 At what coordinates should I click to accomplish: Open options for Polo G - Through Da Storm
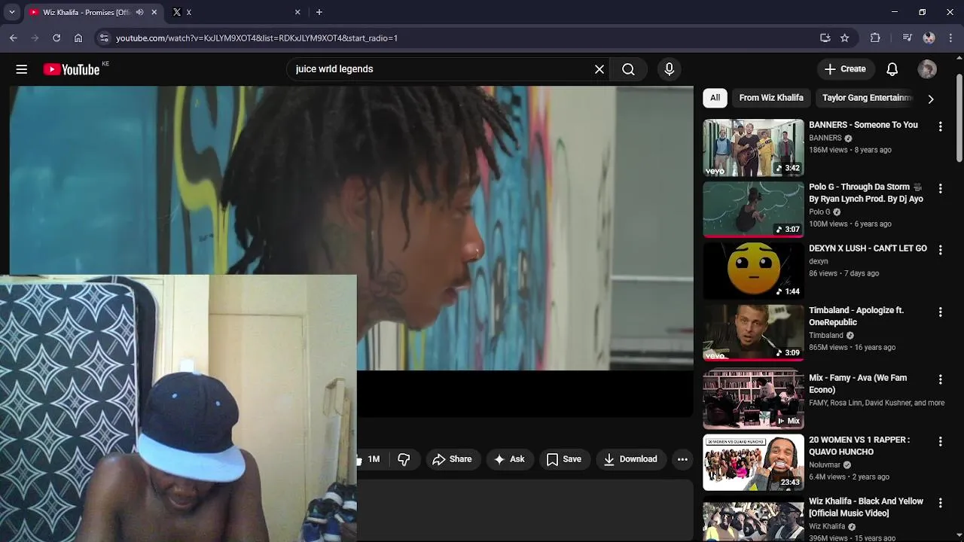[x=940, y=188]
